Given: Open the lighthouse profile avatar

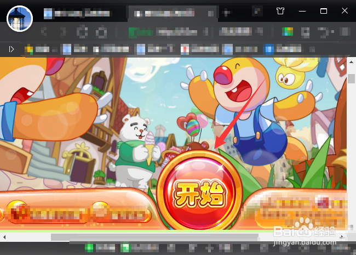Looking at the screenshot, I should pyautogui.click(x=20, y=19).
